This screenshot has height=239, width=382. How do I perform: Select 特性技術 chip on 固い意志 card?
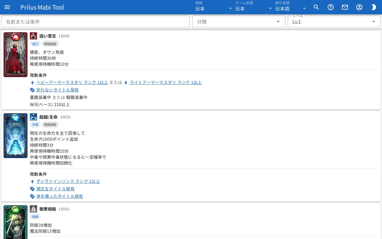[50, 44]
